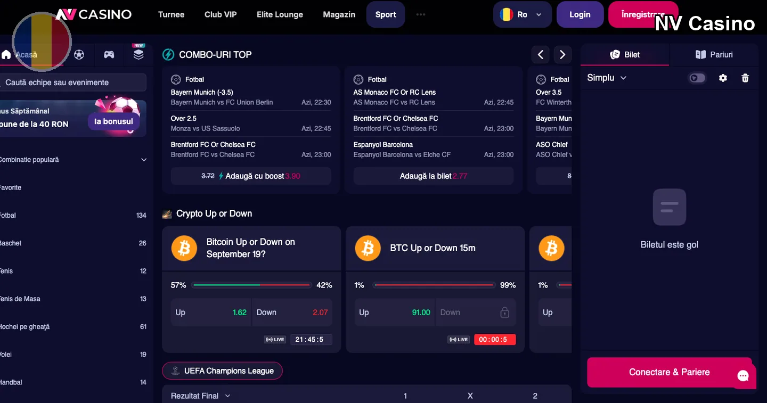
Task: Click the Crypto Up or Down section icon
Action: coord(167,214)
